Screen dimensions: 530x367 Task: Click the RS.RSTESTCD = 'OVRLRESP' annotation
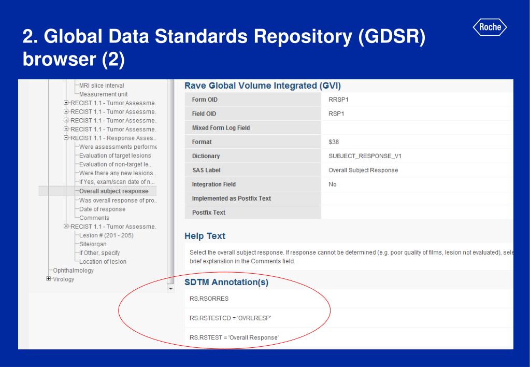click(230, 318)
